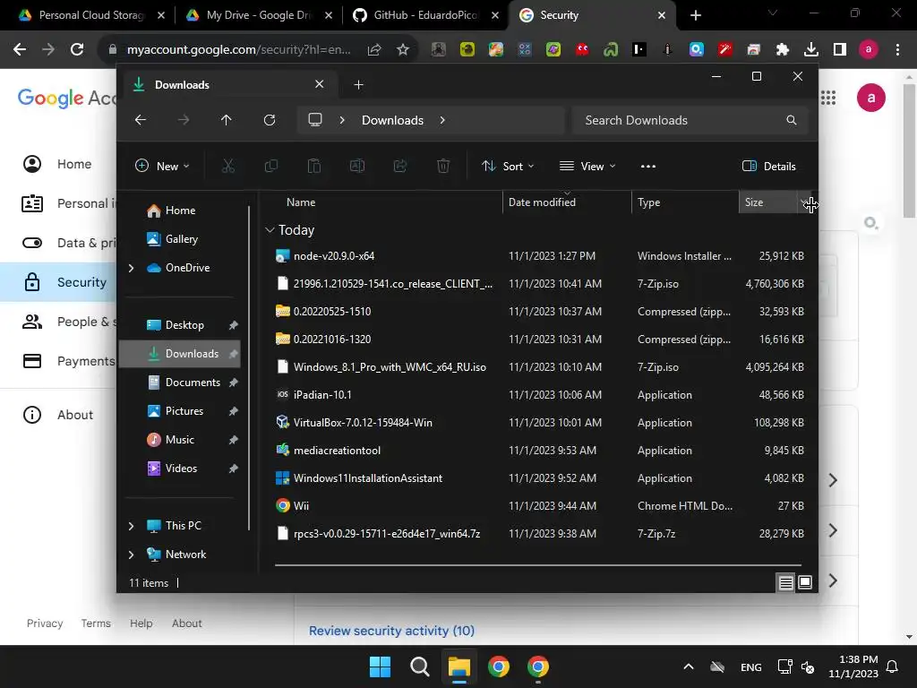The image size is (917, 688).
Task: Open taskbar Search
Action: click(419, 666)
